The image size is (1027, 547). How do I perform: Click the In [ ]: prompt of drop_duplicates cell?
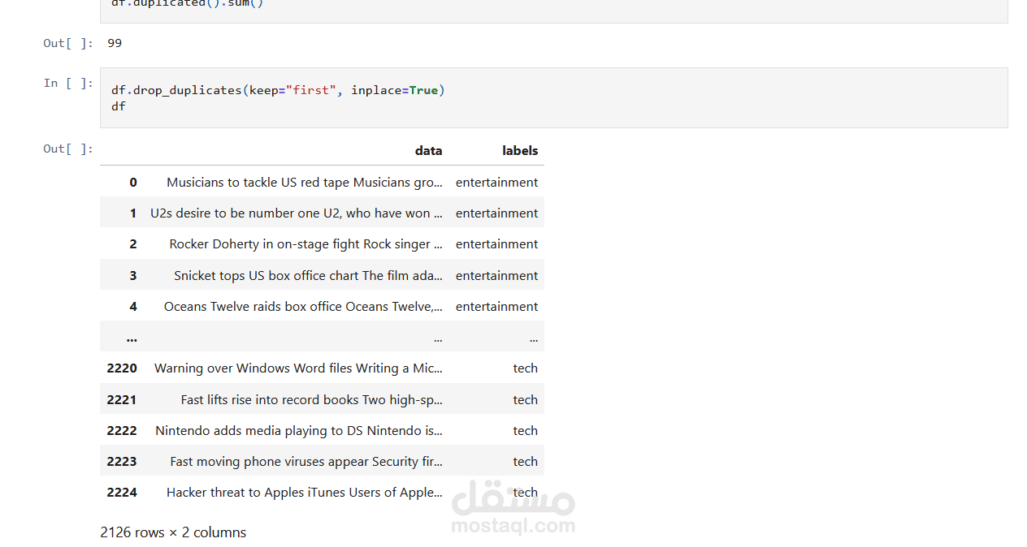(x=68, y=83)
